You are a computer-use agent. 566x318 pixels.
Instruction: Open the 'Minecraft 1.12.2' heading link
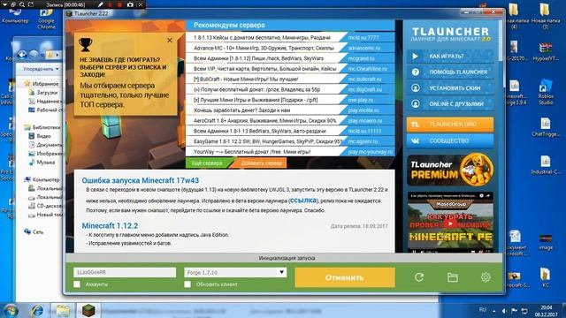point(110,226)
